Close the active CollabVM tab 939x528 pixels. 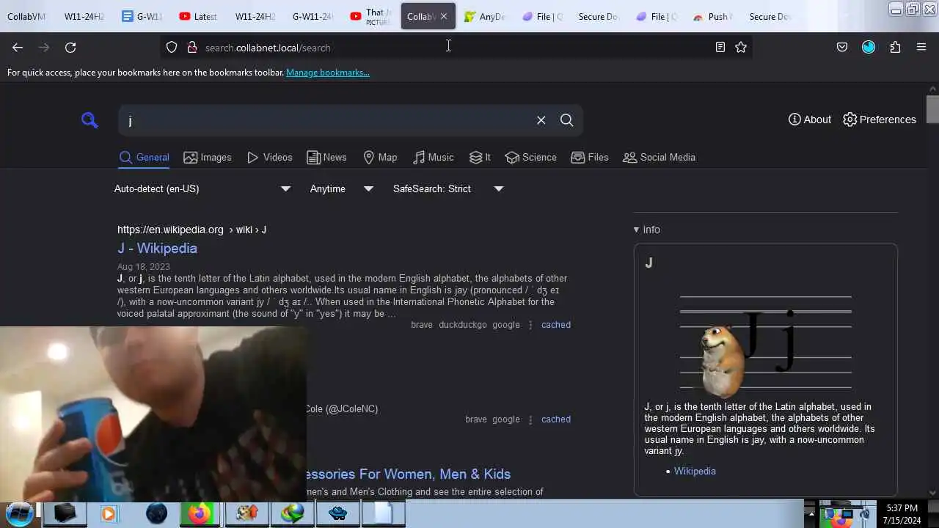tap(443, 16)
